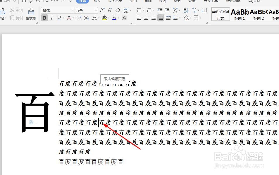The image size is (279, 175).
Task: Apply the 正文 style
Action: (221, 14)
